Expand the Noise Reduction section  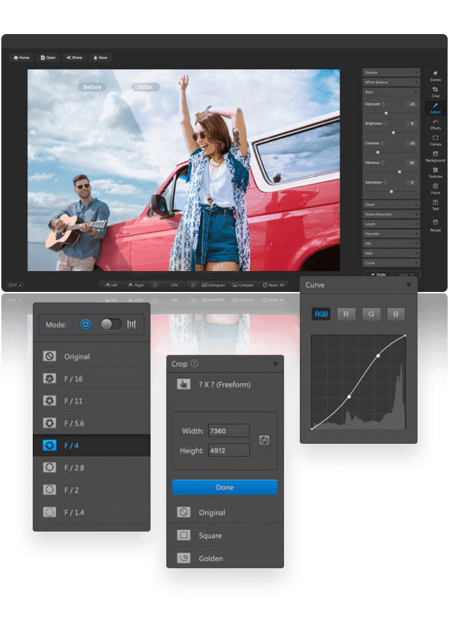pyautogui.click(x=391, y=214)
